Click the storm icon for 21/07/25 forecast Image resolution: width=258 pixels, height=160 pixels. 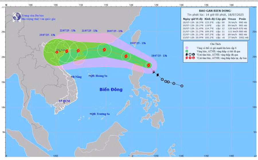click(x=78, y=51)
